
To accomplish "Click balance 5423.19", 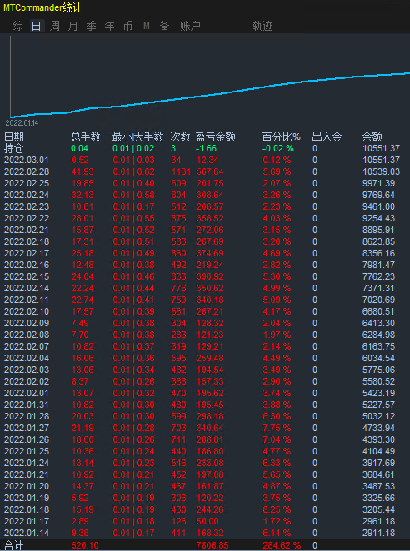I will pos(378,393).
